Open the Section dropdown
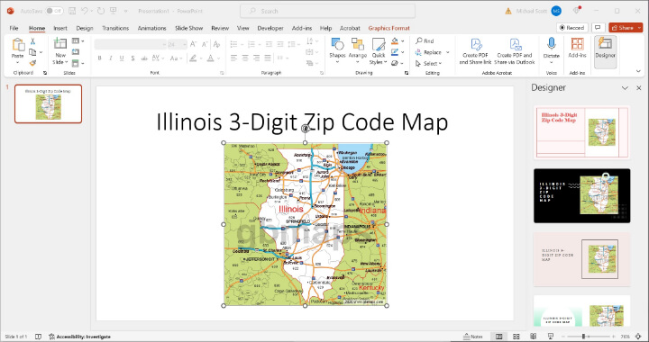Screen dimensions: 649x342 (x=78, y=63)
